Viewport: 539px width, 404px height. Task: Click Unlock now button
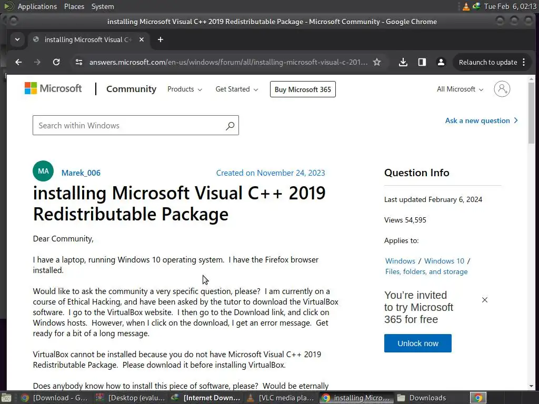(x=417, y=343)
